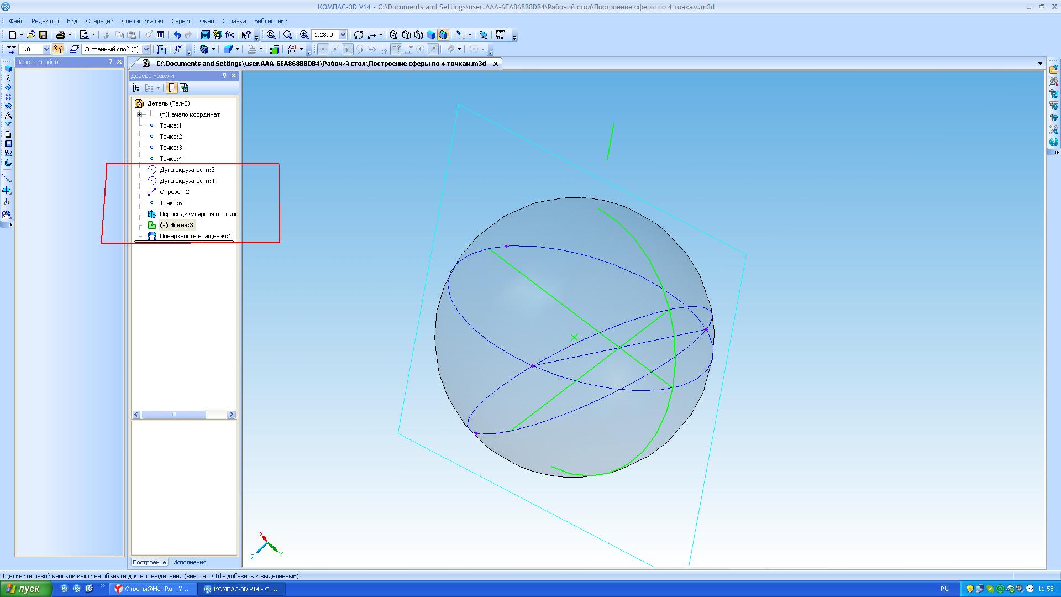Open the binoculars A-B replace icon

tap(1053, 81)
